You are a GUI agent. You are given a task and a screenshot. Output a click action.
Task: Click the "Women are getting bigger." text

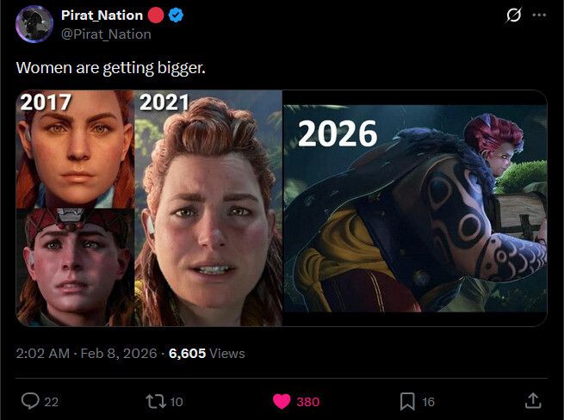(111, 67)
